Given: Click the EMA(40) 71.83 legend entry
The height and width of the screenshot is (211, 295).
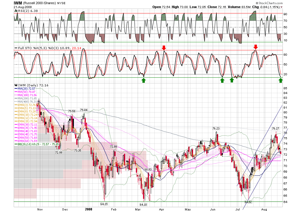Looking at the screenshot, I should click(26, 131).
